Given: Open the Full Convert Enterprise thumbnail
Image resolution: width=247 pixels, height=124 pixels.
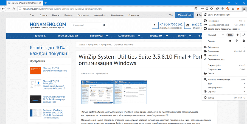Looking at the screenshot, I should [35, 99].
